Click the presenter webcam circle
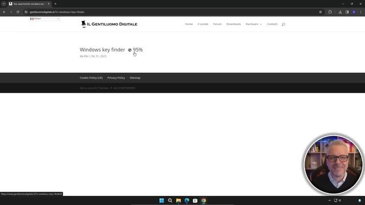This screenshot has height=205, width=365. pos(333,165)
